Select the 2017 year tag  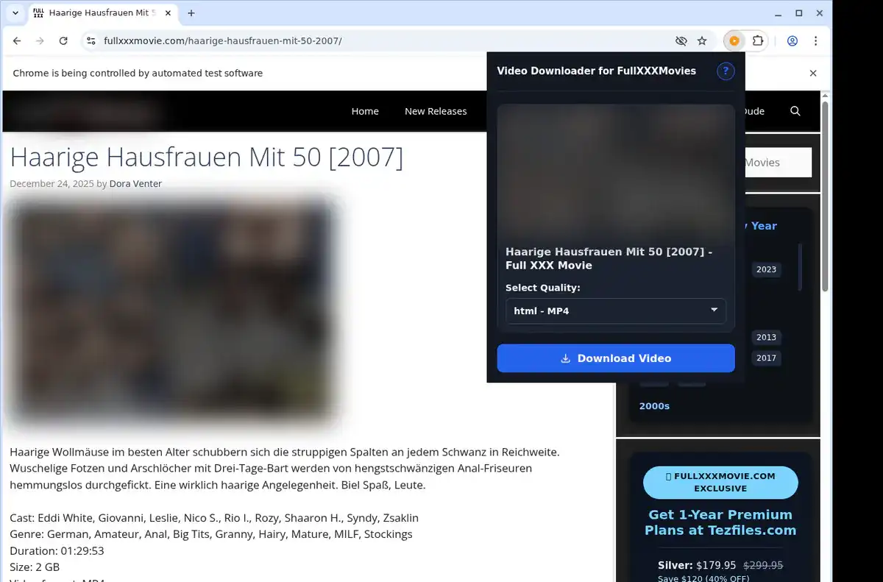coord(766,358)
